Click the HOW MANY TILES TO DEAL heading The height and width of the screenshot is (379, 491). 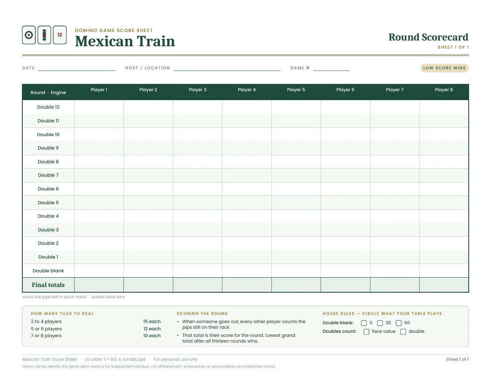tap(62, 314)
